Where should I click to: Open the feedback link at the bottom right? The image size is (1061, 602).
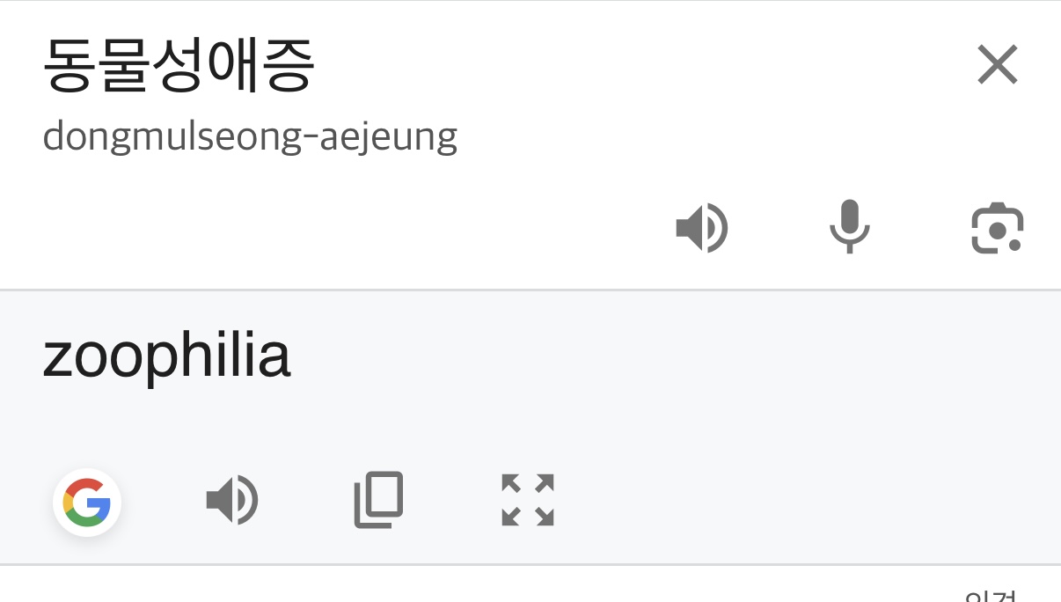(x=991, y=596)
